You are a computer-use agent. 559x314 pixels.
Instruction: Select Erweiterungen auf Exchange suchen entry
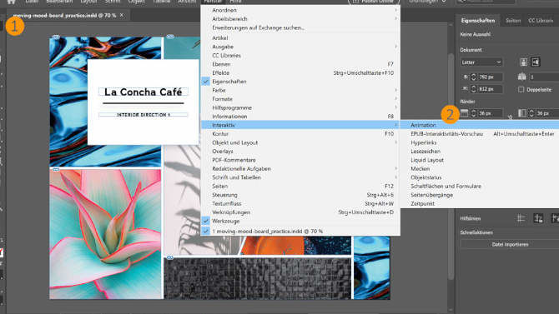[300, 27]
